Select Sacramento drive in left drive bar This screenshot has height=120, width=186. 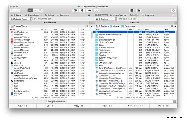(x=63, y=15)
